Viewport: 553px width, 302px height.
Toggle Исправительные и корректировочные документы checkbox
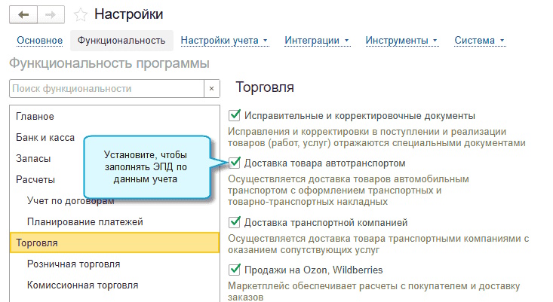point(234,115)
